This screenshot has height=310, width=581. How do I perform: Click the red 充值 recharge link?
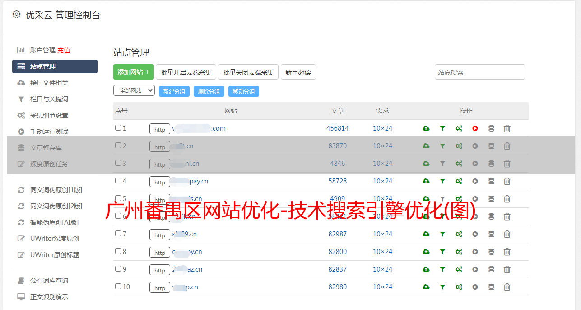(64, 50)
